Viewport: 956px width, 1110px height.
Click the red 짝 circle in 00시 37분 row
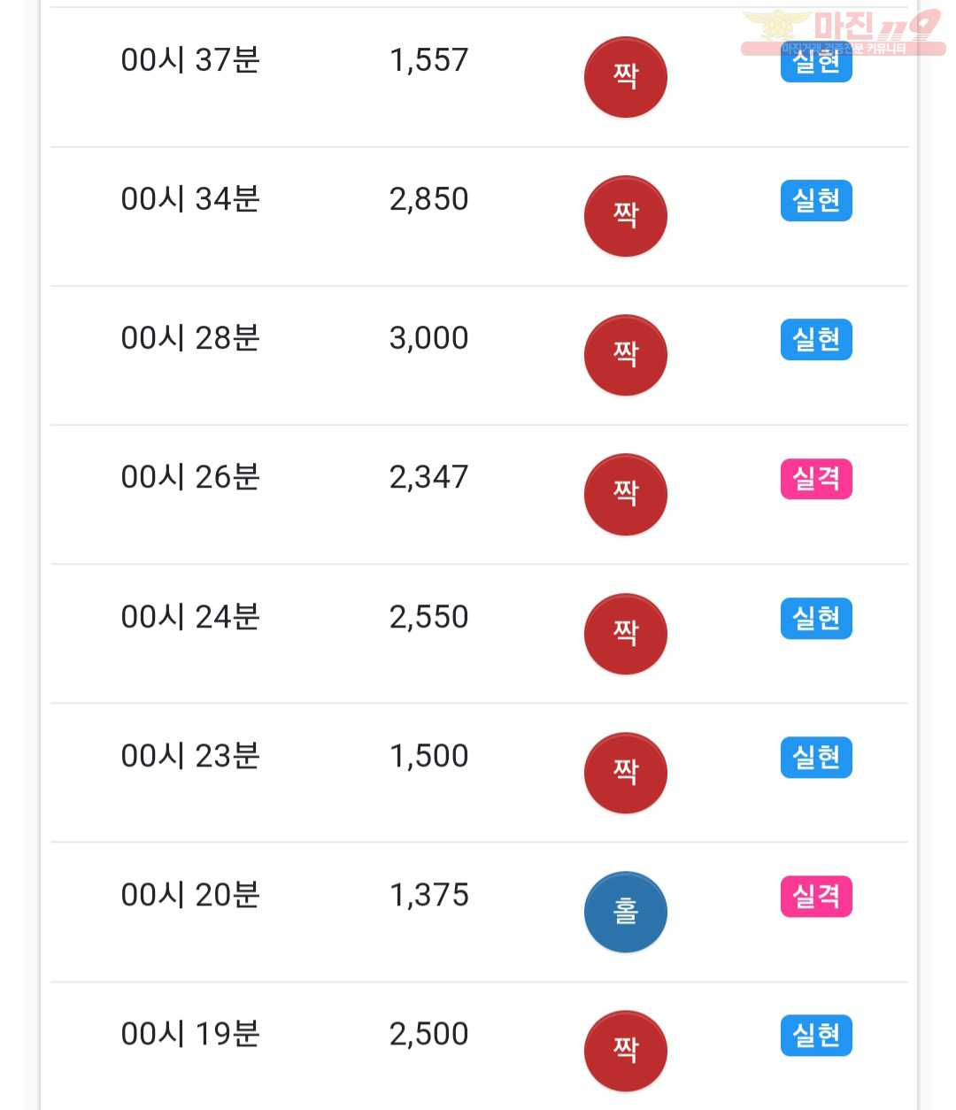click(625, 77)
